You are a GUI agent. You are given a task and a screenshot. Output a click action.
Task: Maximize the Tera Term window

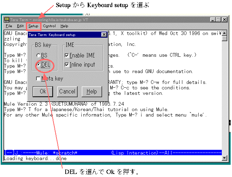tap(218, 20)
